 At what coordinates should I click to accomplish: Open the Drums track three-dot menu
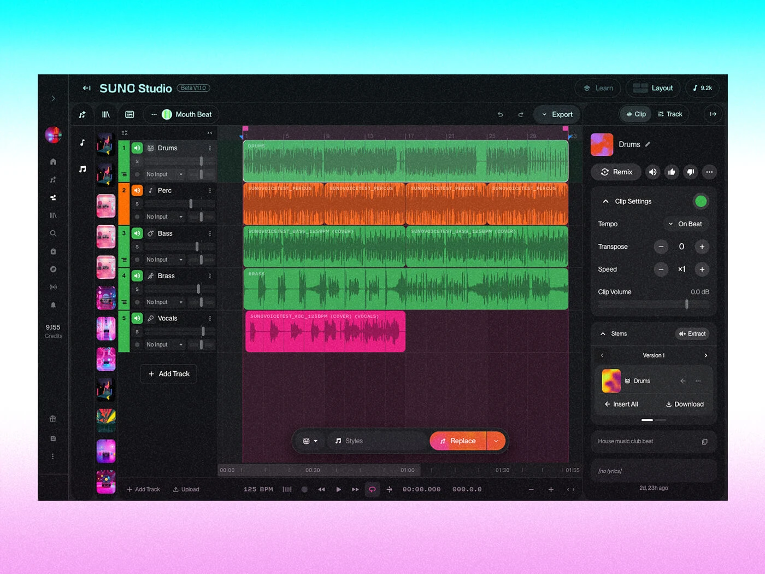(210, 148)
